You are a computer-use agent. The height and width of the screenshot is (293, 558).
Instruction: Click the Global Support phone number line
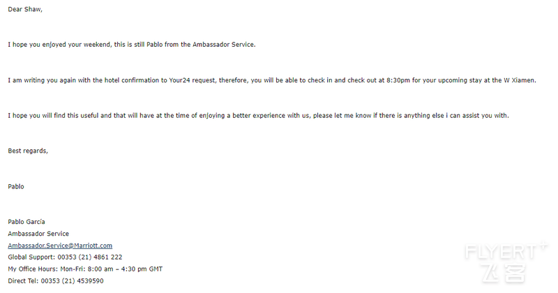point(65,257)
